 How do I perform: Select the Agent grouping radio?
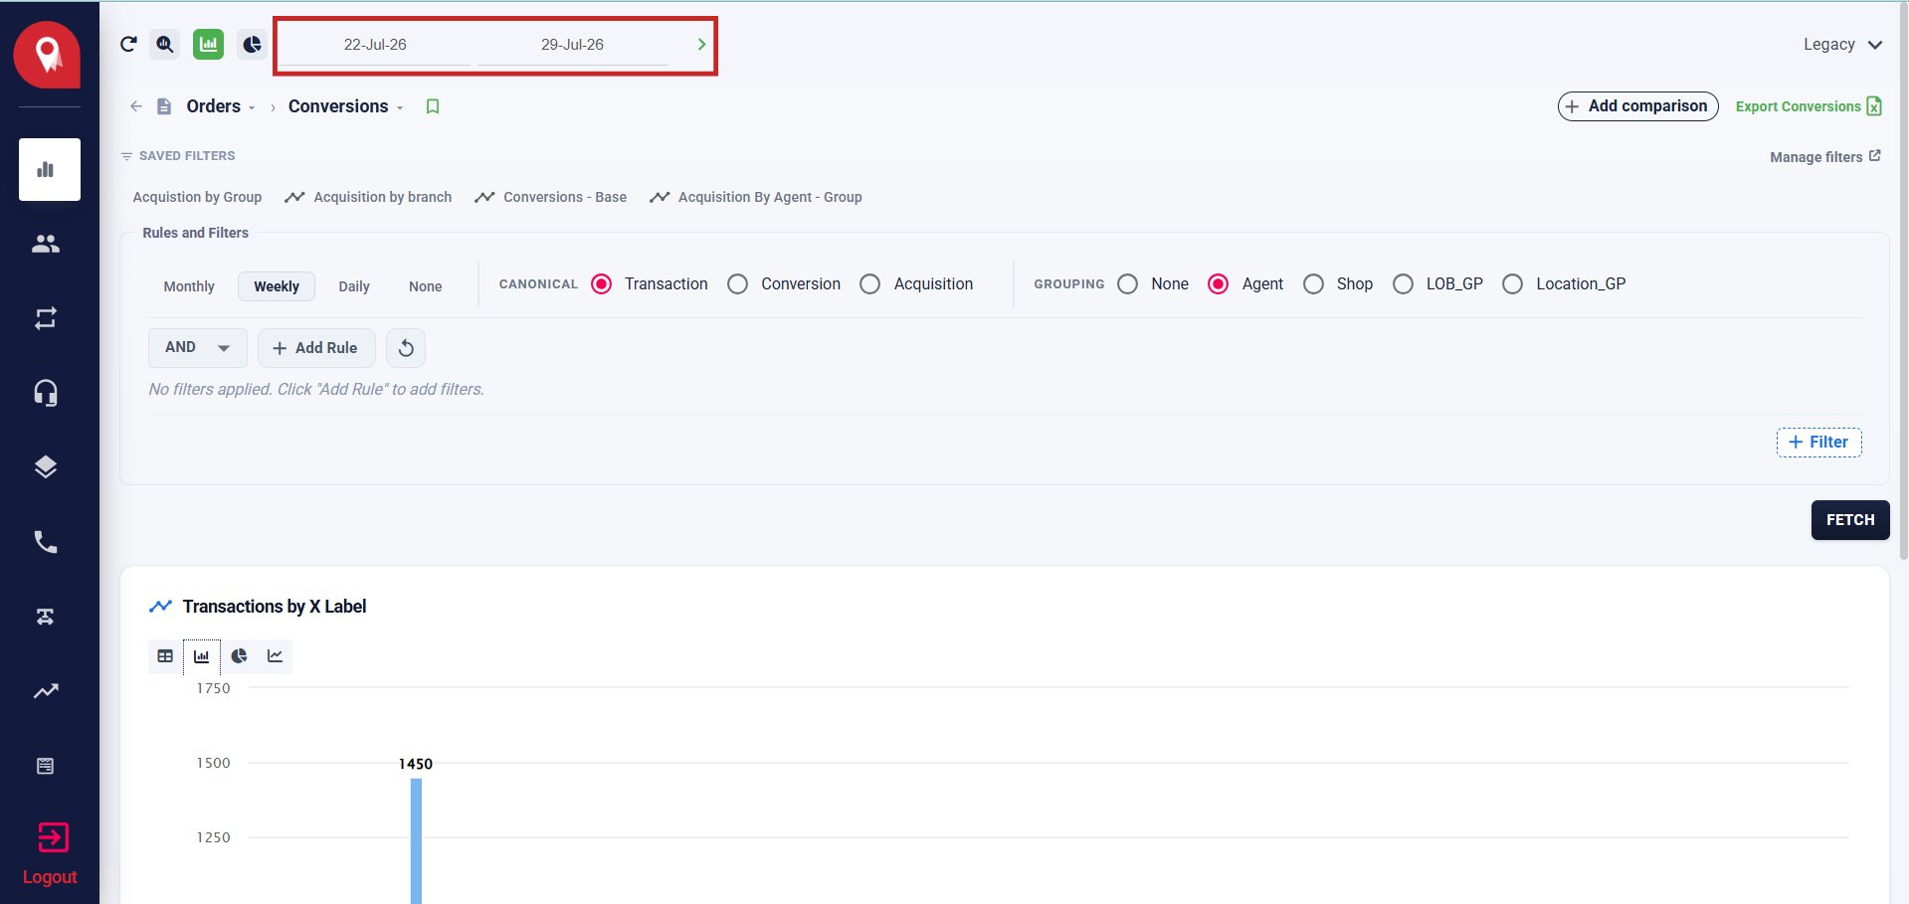(x=1219, y=284)
